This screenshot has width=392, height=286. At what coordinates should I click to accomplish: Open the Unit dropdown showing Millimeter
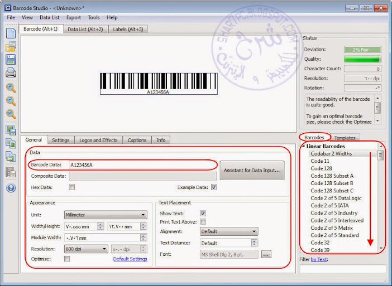click(x=106, y=215)
